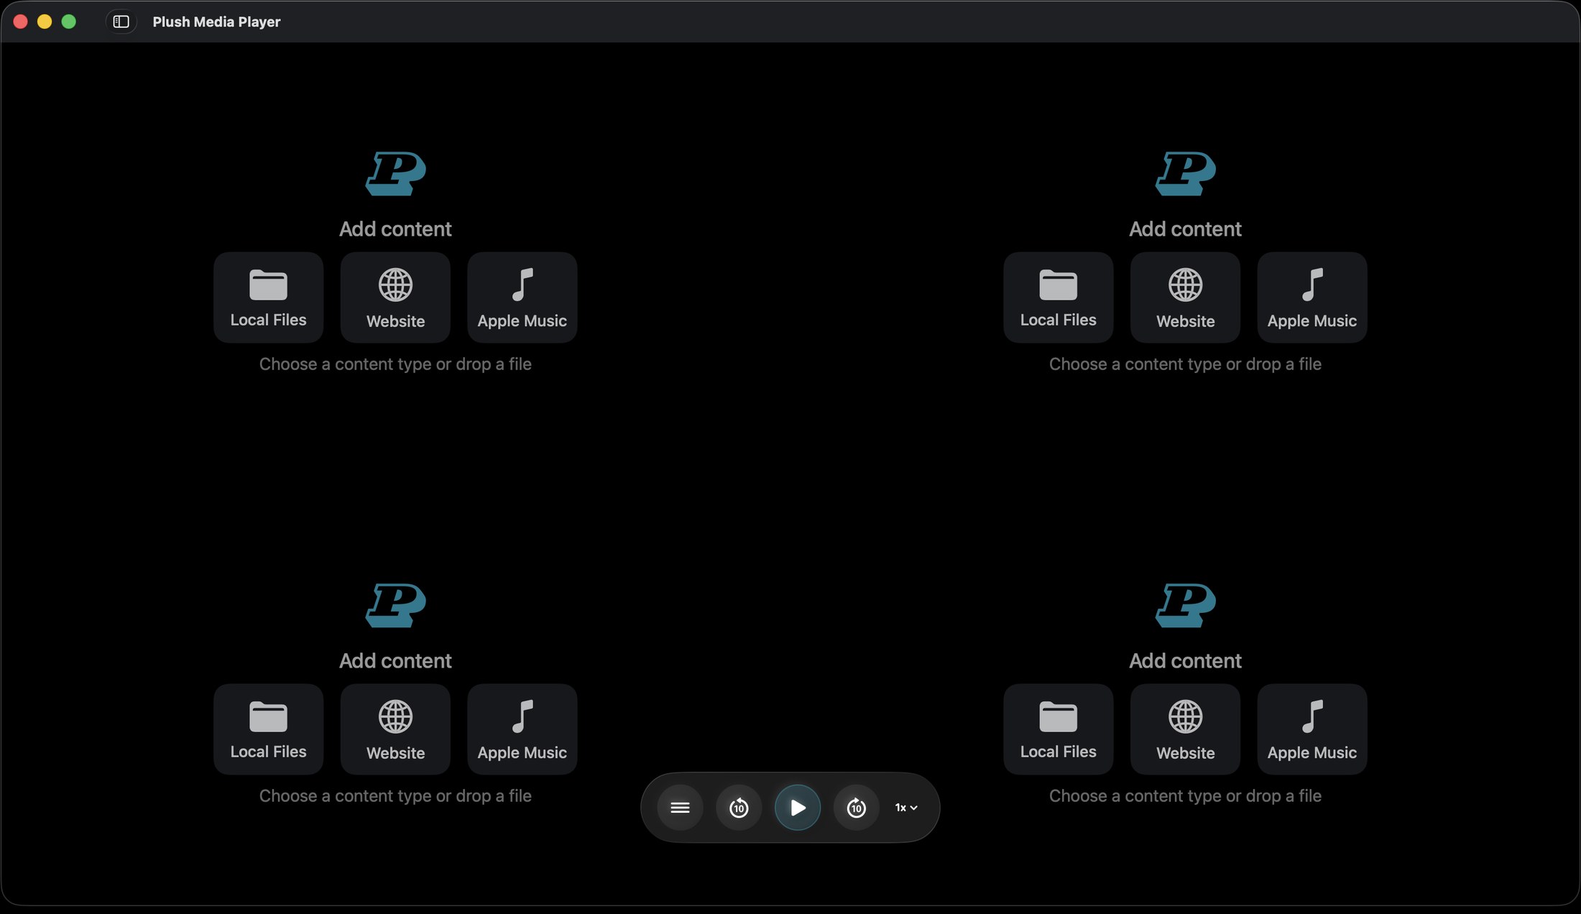The width and height of the screenshot is (1581, 914).
Task: Select Apple Music in bottom-right pane
Action: 1312,729
